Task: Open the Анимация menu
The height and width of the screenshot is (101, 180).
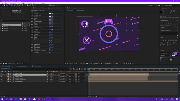Action: (29, 3)
